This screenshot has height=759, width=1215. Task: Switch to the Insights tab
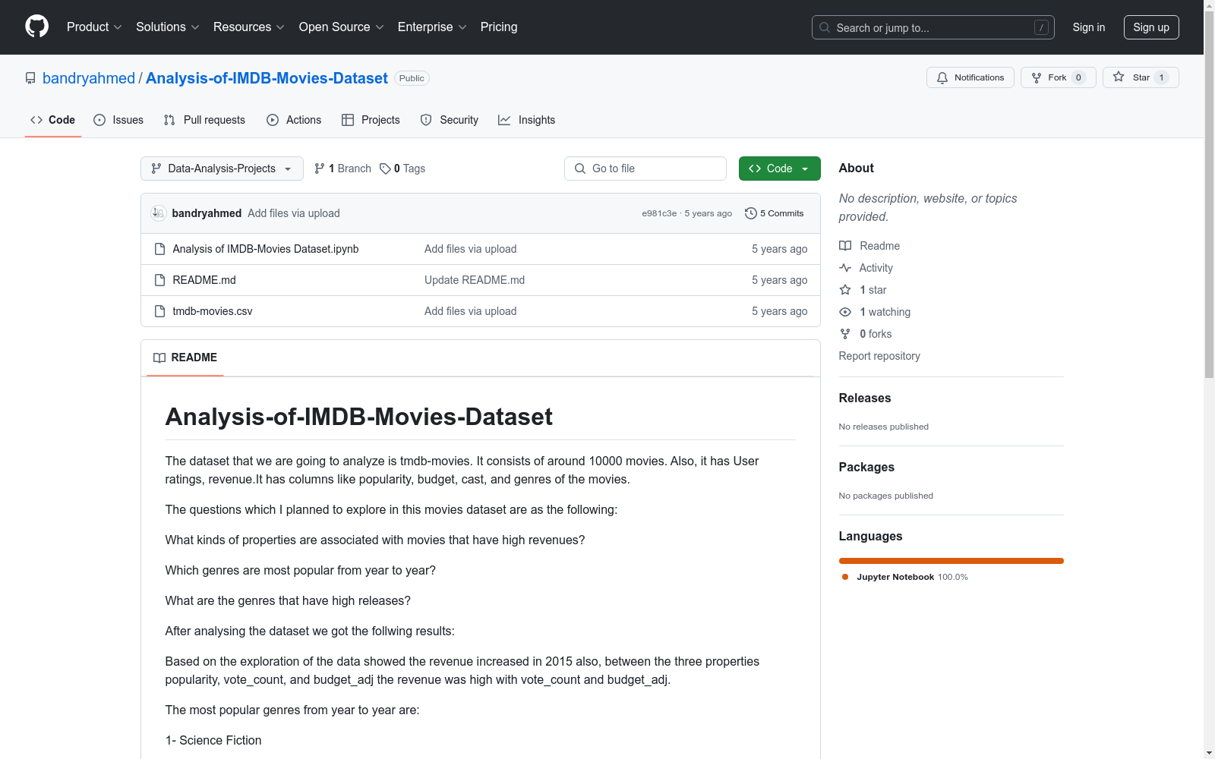(x=527, y=120)
